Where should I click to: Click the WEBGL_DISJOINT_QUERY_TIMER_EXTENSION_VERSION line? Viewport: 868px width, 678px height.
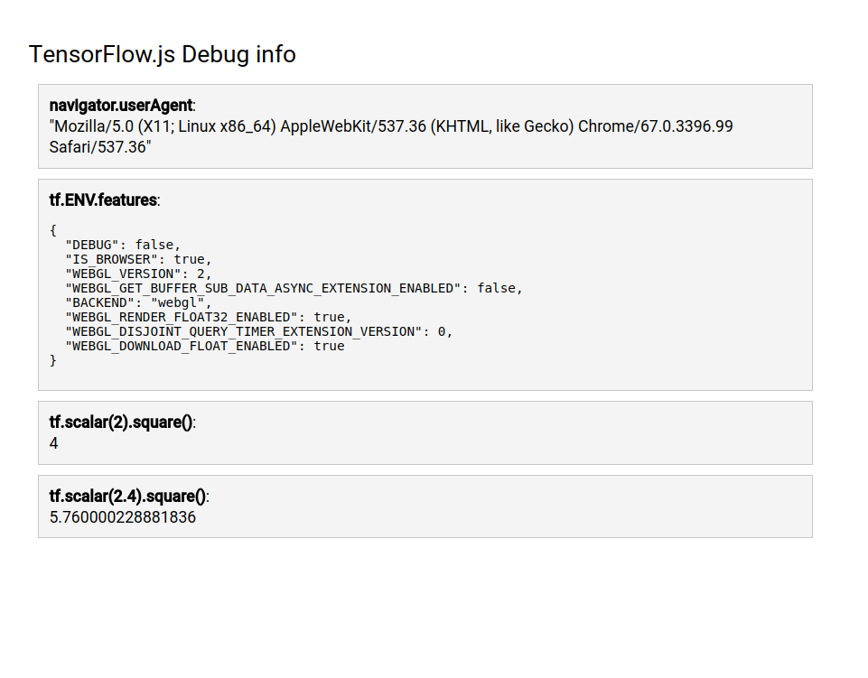[x=258, y=331]
